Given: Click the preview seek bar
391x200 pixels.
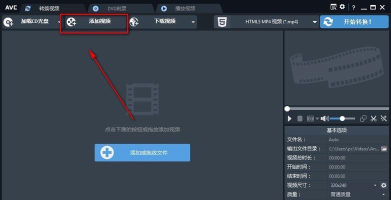Looking at the screenshot, I should pyautogui.click(x=336, y=108).
